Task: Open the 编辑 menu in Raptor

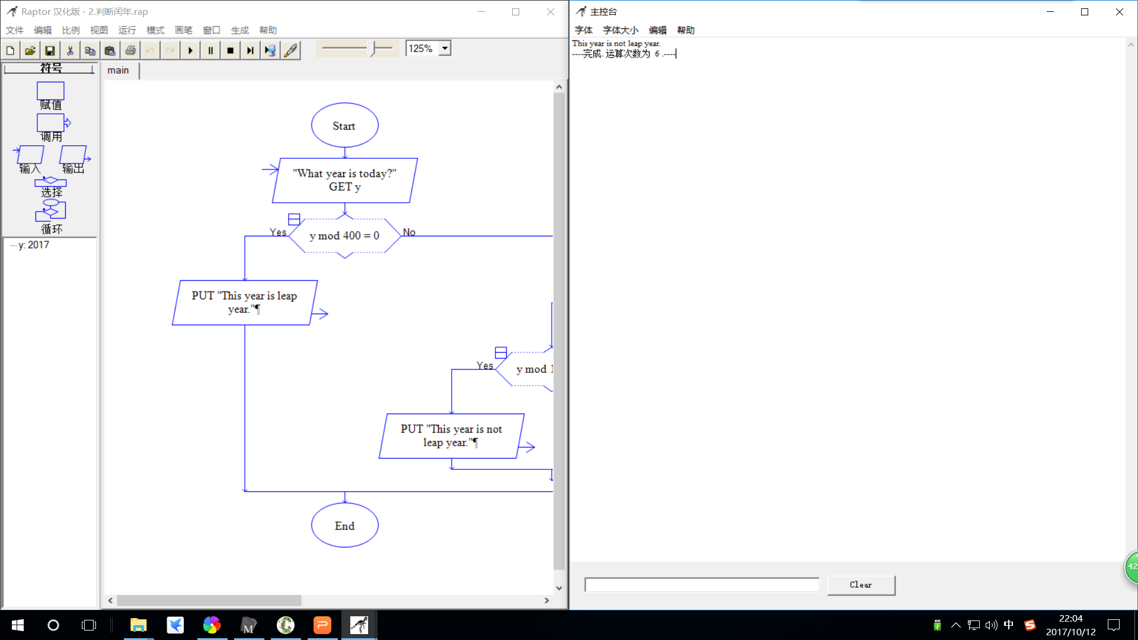Action: pyautogui.click(x=43, y=30)
